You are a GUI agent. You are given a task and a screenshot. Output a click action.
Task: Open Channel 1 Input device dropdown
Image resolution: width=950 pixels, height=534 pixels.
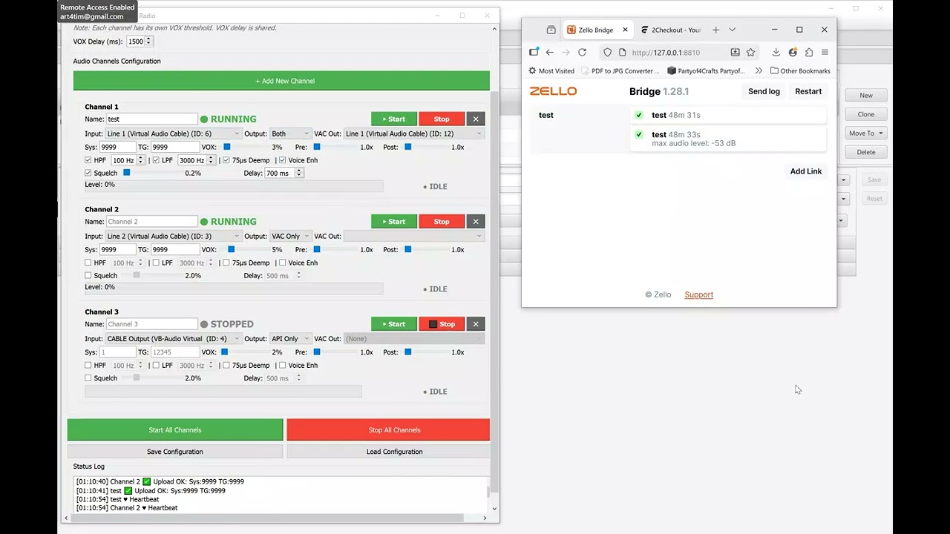[174, 133]
